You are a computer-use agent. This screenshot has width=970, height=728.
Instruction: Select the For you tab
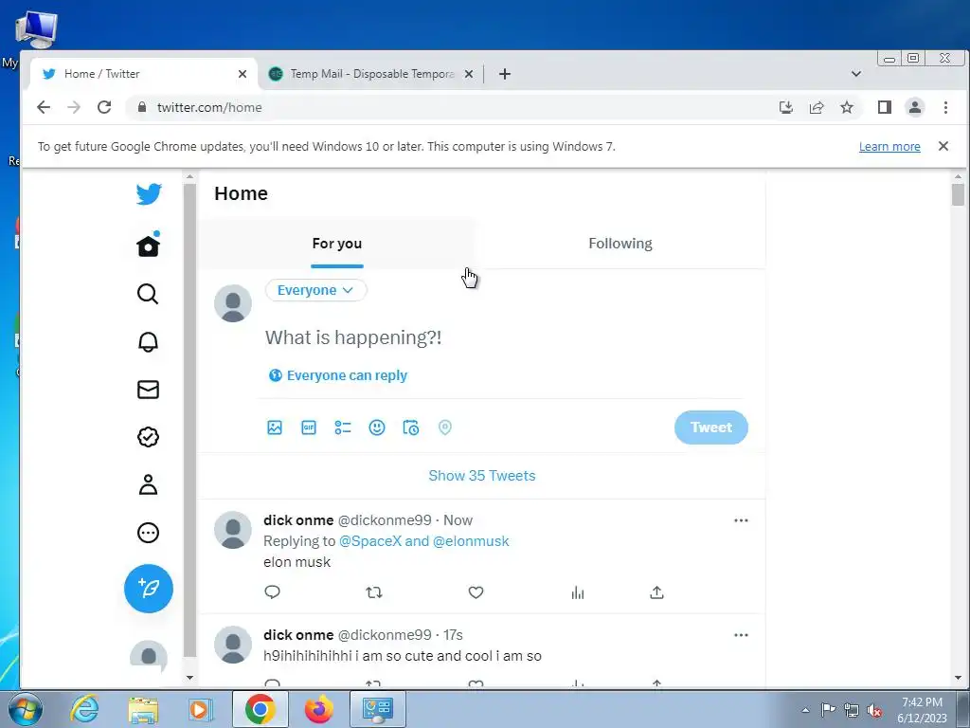tap(337, 244)
